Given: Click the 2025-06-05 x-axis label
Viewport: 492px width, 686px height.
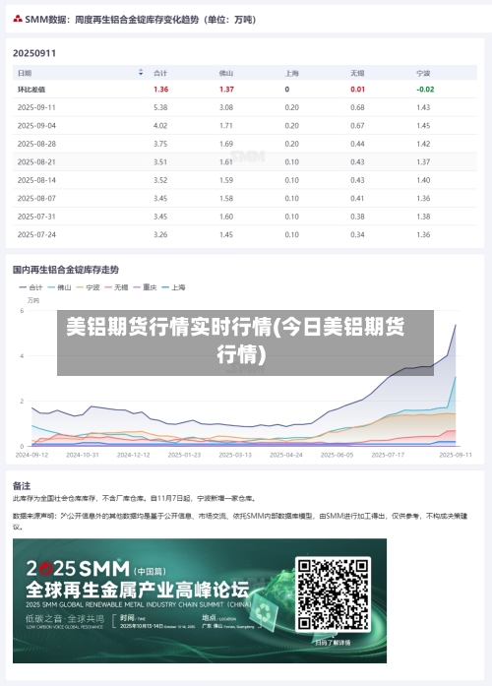Looking at the screenshot, I should point(337,455).
